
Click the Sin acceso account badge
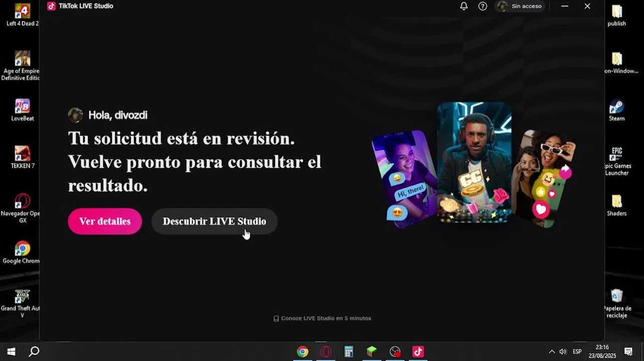(x=520, y=6)
